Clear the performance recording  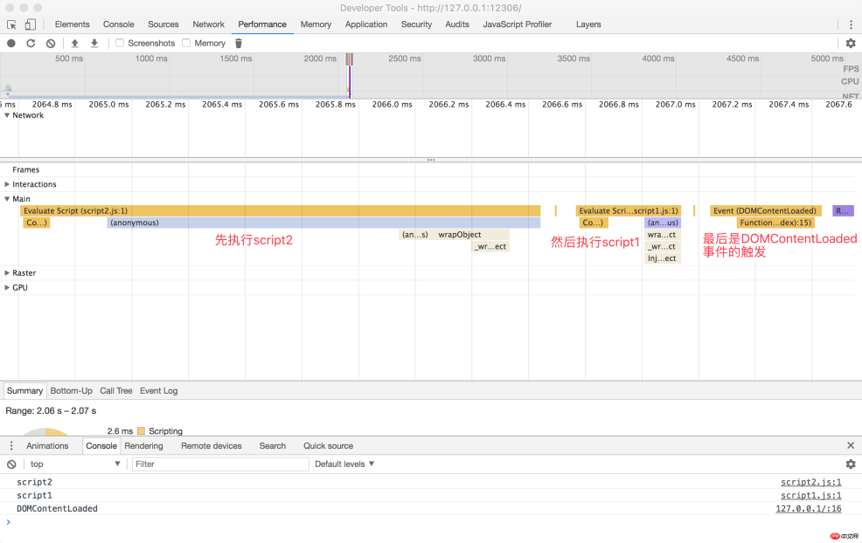click(51, 43)
